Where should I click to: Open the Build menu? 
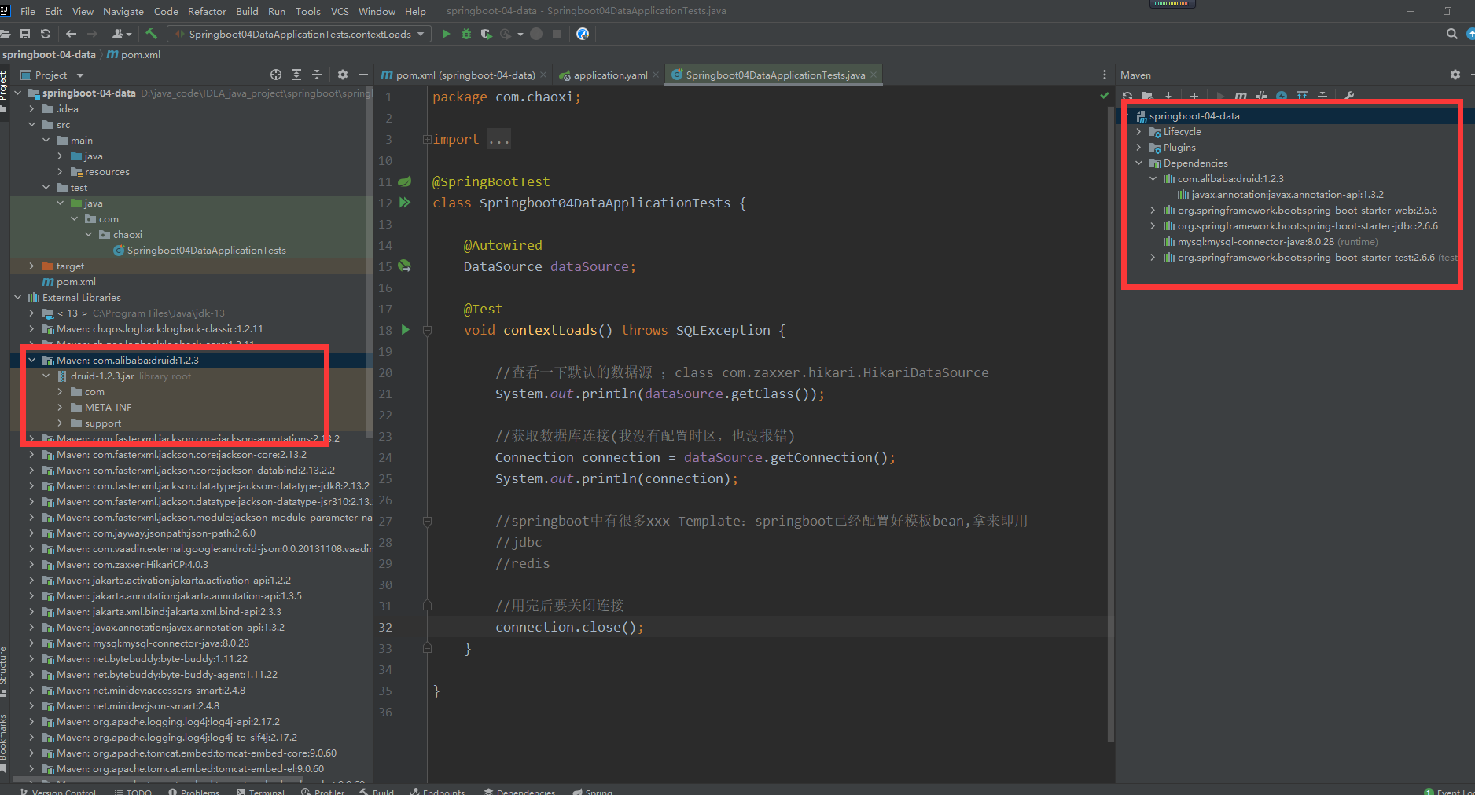pos(247,11)
